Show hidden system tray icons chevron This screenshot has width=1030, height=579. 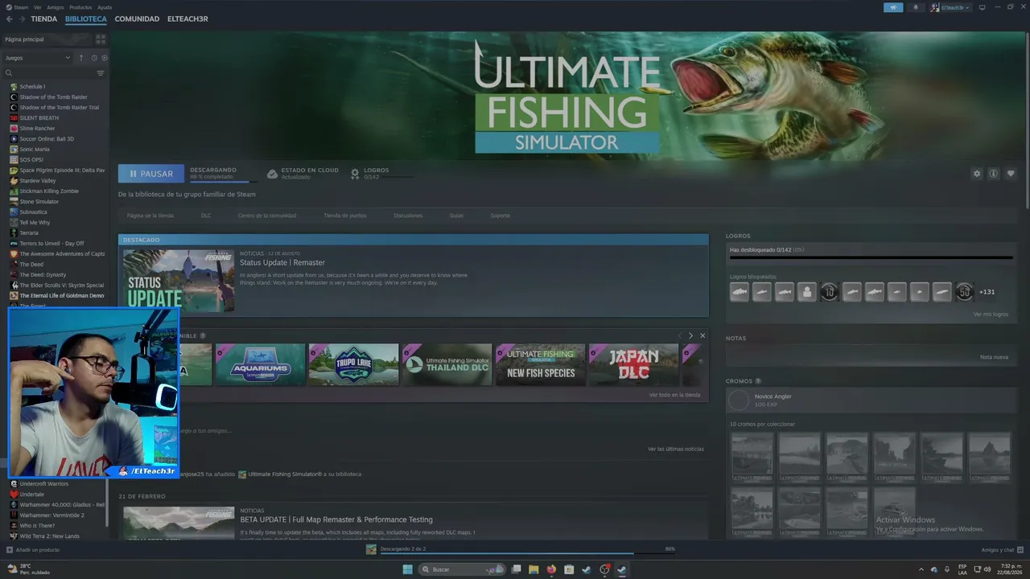coord(921,569)
